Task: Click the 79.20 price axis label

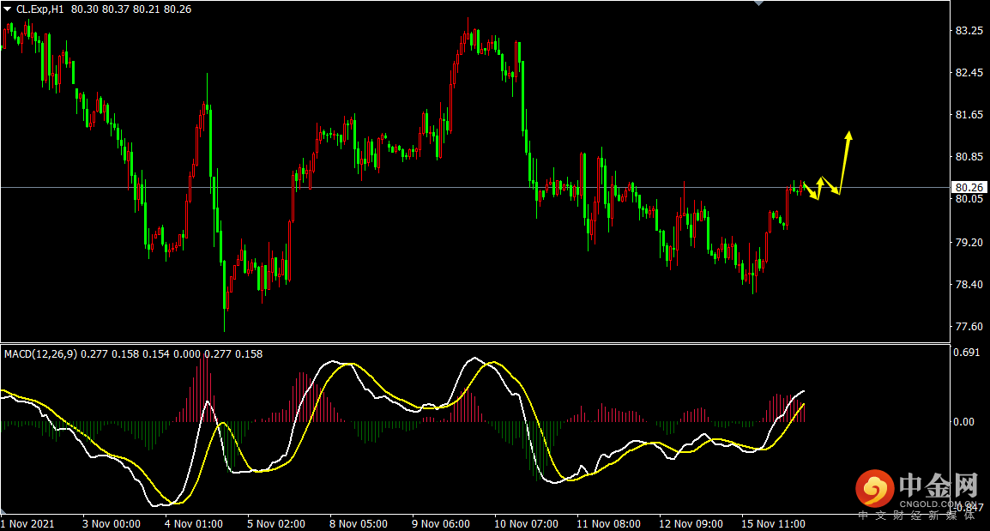Action: click(969, 243)
